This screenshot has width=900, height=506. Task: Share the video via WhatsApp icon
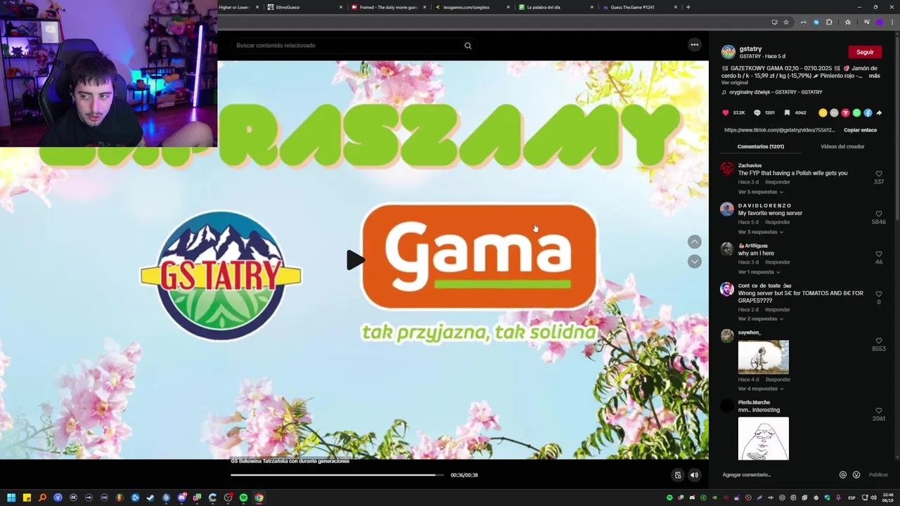[x=856, y=112]
